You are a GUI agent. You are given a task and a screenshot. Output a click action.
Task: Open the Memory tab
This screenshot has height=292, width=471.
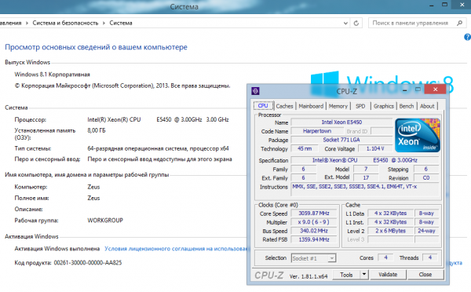tap(338, 106)
